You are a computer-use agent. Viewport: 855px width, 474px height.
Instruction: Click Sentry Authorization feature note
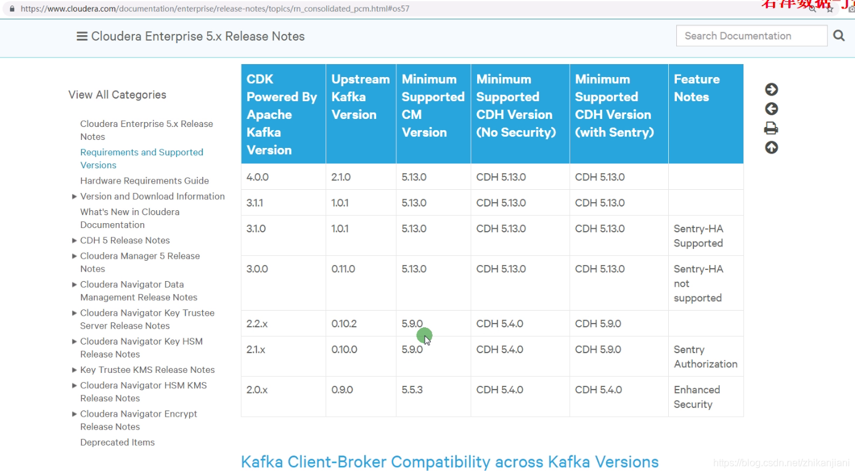706,357
